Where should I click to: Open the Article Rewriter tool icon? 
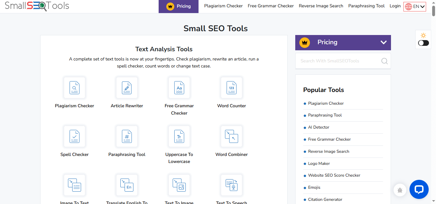[x=127, y=88]
